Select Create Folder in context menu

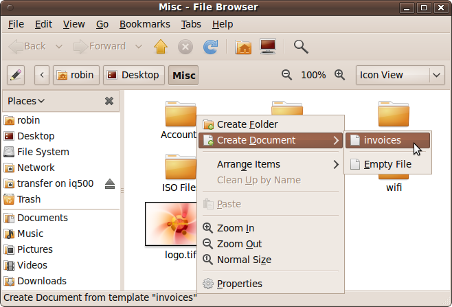coord(271,124)
